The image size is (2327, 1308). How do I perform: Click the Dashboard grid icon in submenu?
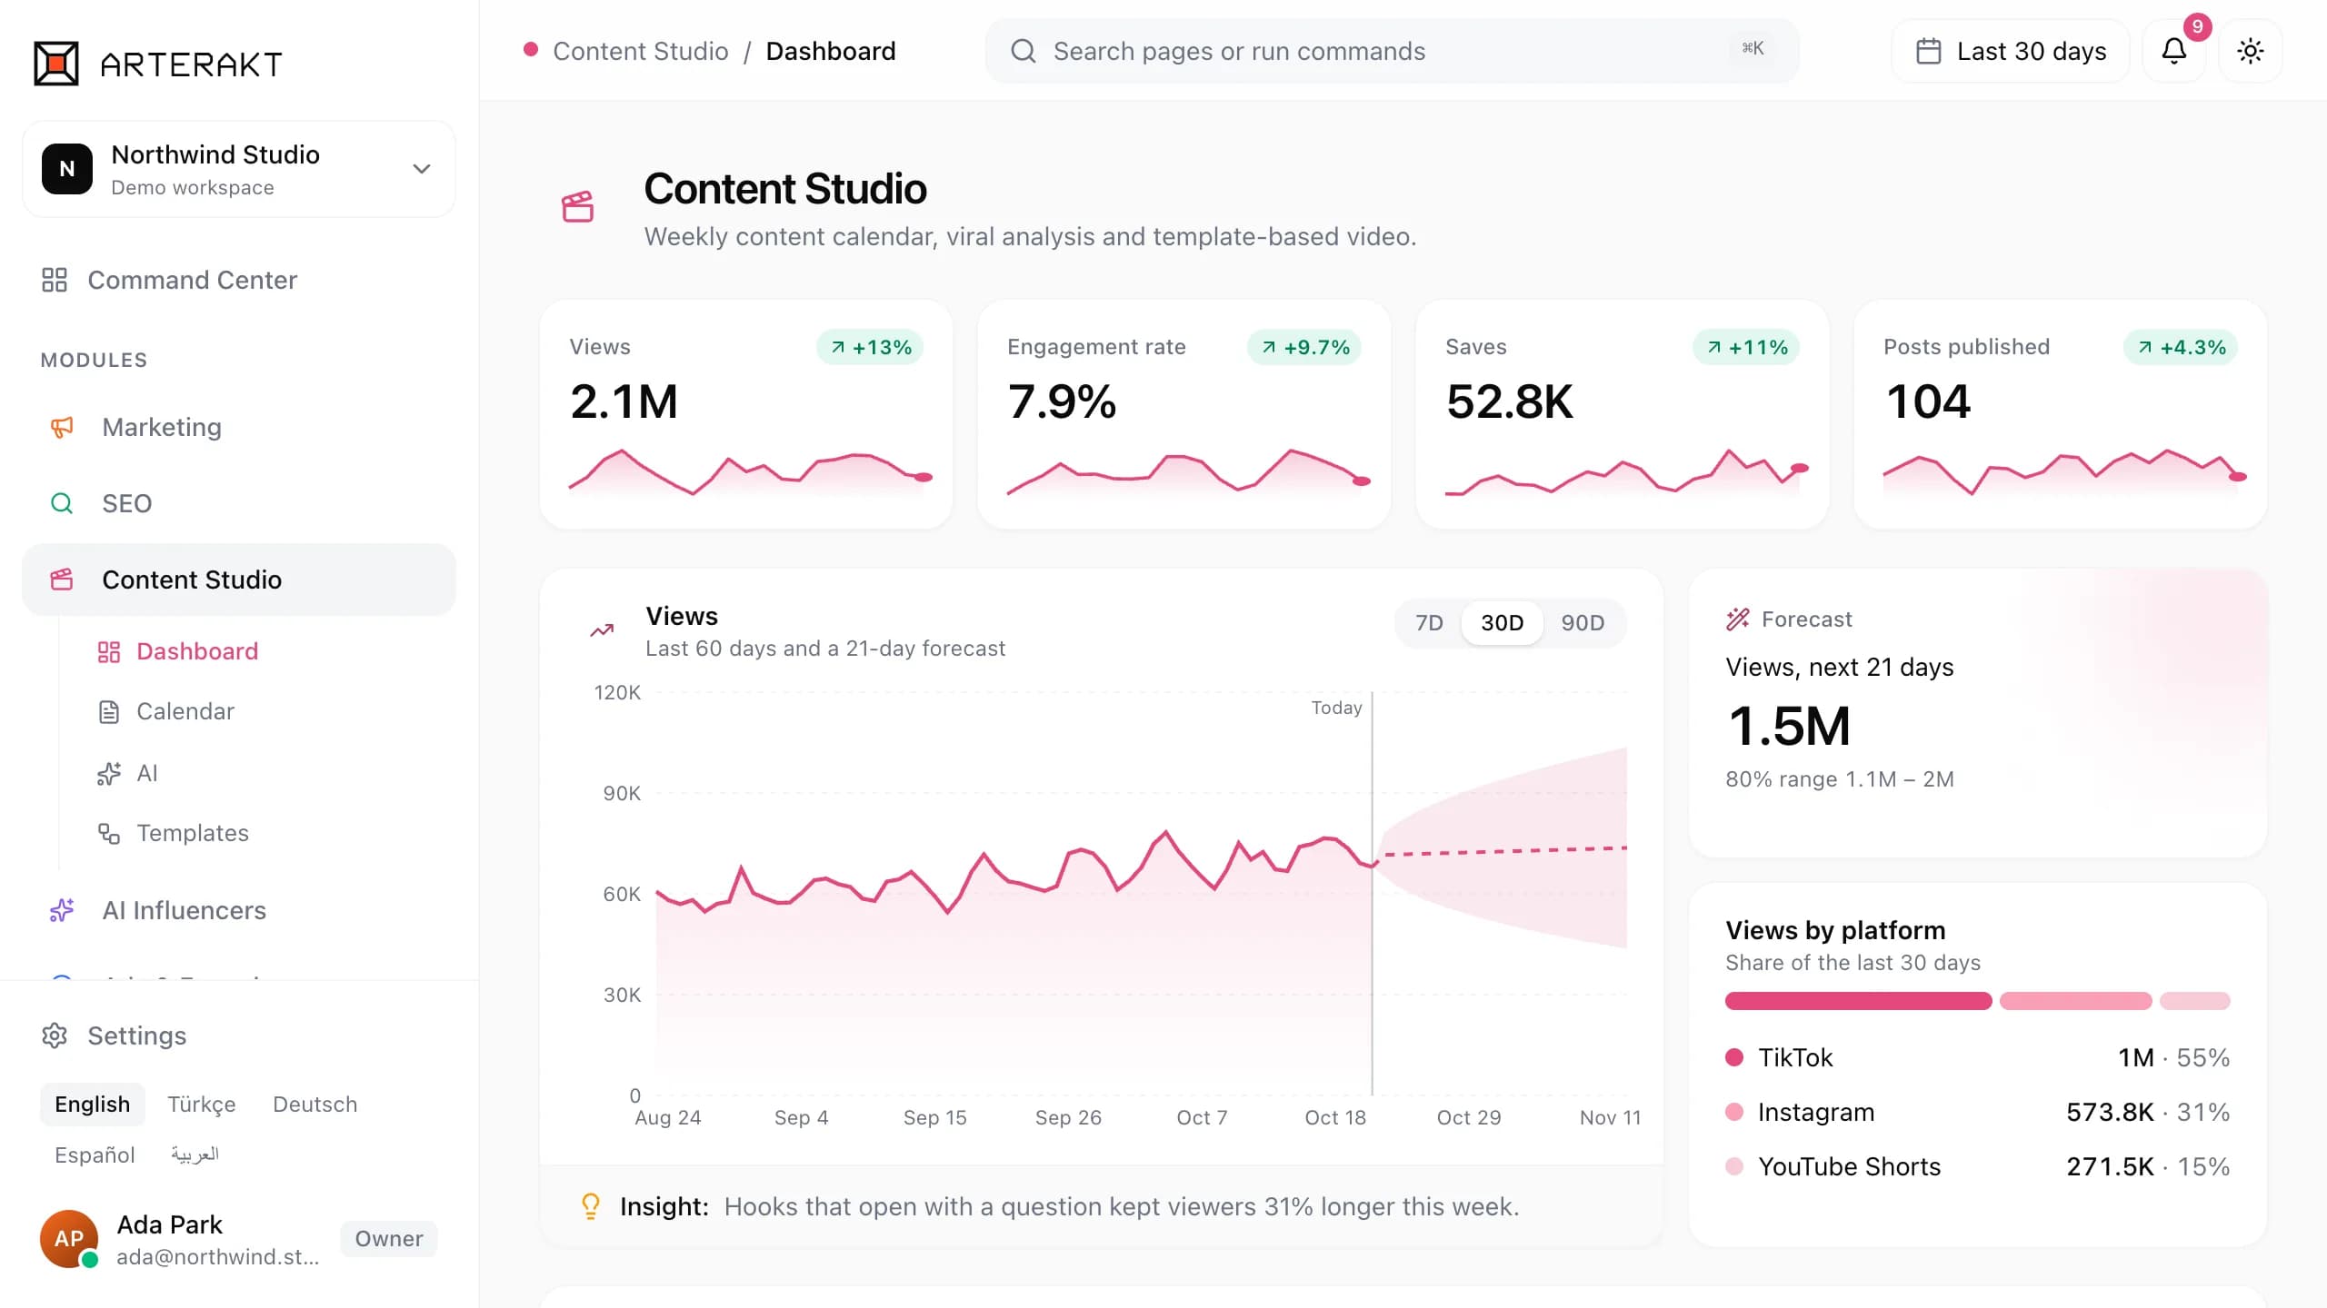tap(109, 651)
